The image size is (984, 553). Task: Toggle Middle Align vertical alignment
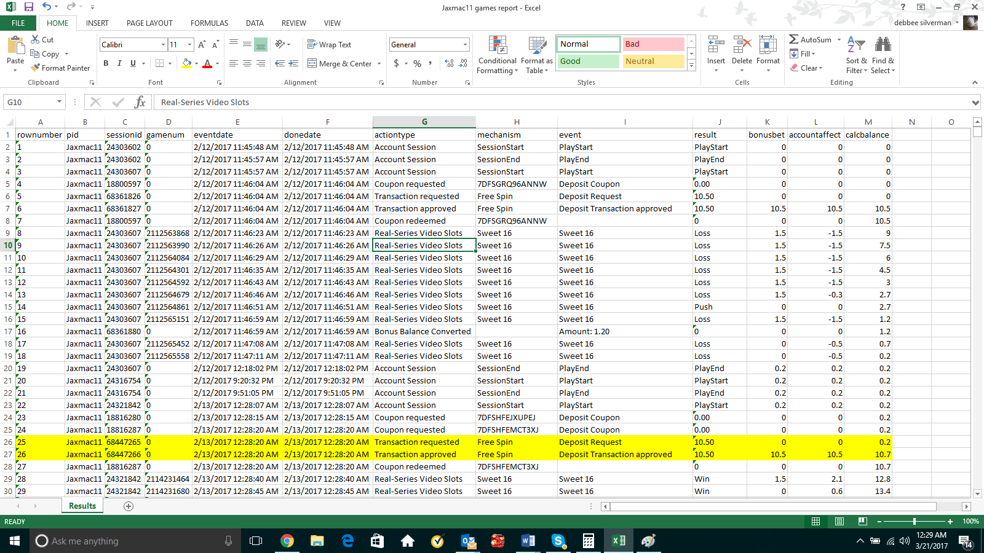[247, 44]
